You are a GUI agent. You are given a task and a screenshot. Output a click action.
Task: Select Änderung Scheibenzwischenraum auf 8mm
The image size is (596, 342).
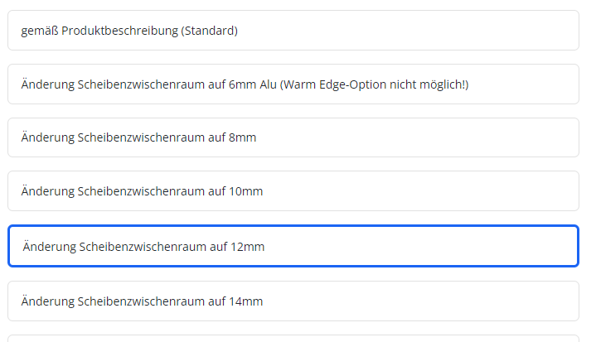(293, 137)
